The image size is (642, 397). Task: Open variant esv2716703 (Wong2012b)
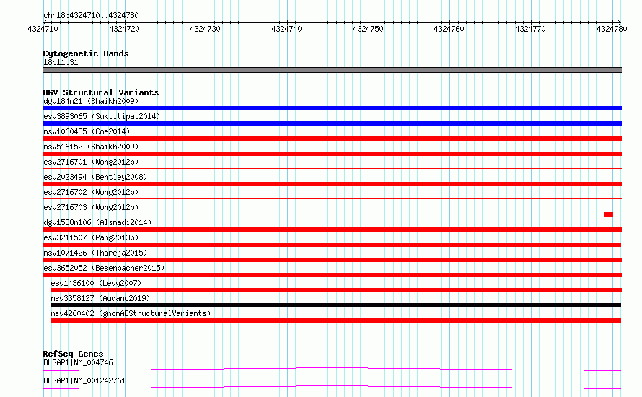[91, 207]
